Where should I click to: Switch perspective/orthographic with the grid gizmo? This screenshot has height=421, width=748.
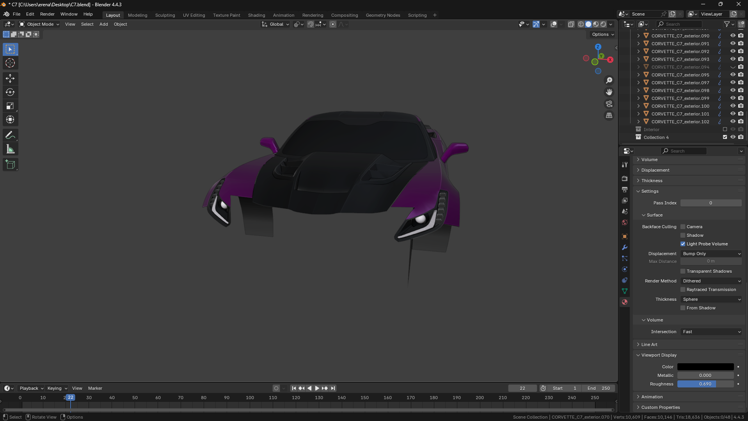tap(609, 115)
